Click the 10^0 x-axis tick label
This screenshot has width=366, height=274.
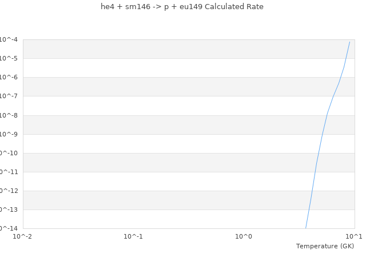[244, 236]
